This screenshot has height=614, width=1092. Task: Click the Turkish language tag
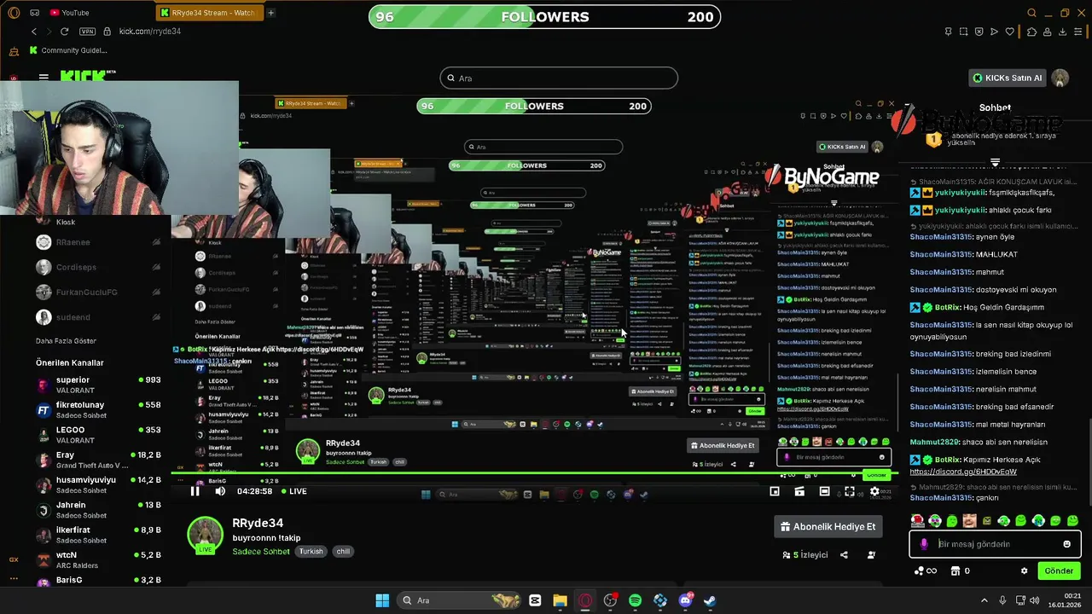point(311,552)
